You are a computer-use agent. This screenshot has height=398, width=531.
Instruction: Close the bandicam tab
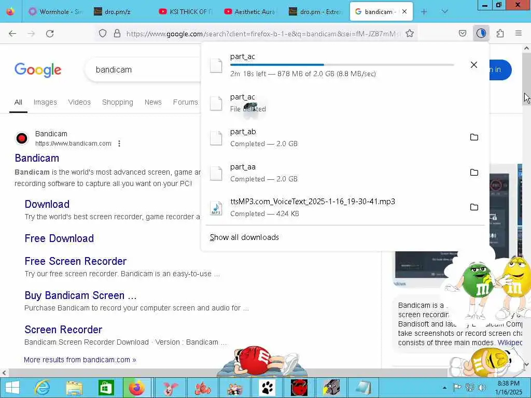tap(404, 11)
